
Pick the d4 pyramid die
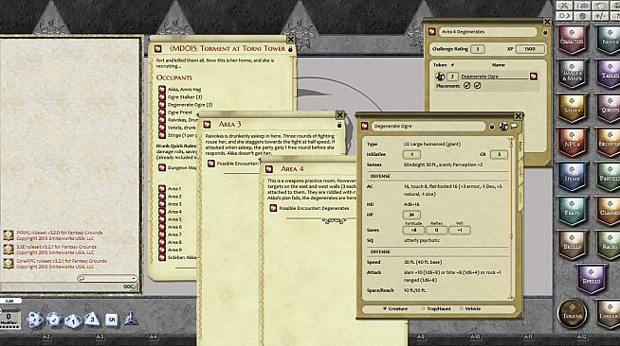131,319
